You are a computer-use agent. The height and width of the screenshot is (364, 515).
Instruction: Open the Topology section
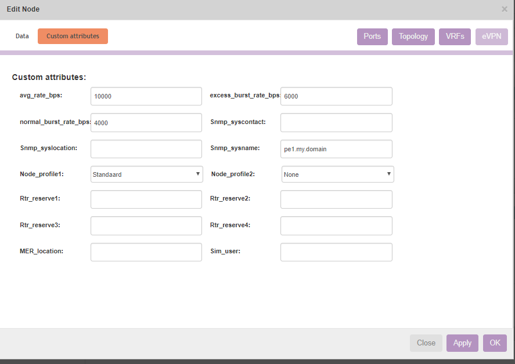(x=413, y=37)
